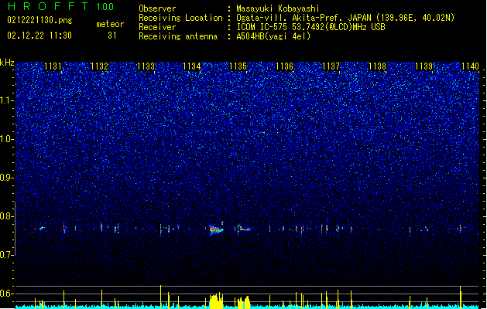Click the 1133 time marker

pyautogui.click(x=146, y=66)
